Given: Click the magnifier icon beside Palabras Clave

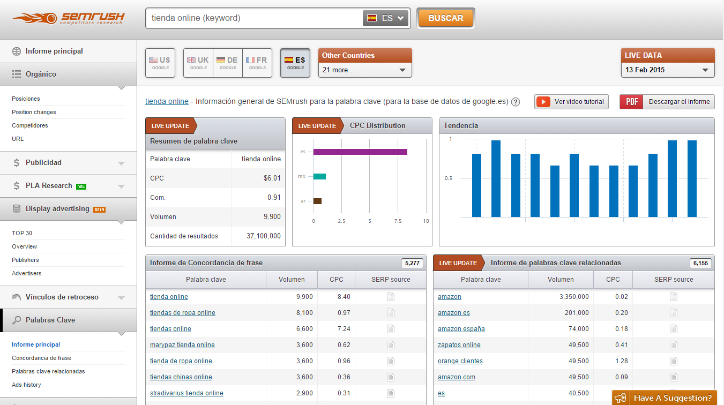Looking at the screenshot, I should coord(17,320).
